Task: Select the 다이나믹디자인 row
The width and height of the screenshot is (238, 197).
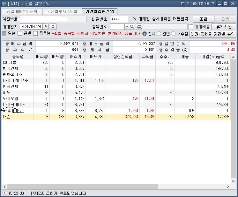Action: point(116,80)
